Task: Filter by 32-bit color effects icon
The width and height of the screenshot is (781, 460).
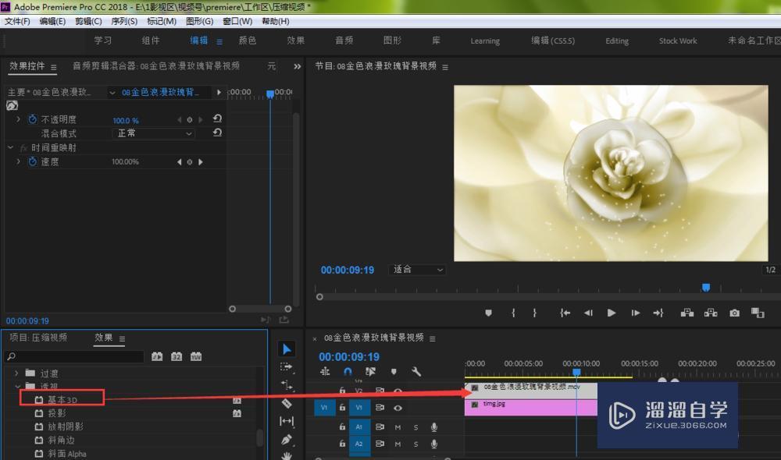Action: (177, 356)
